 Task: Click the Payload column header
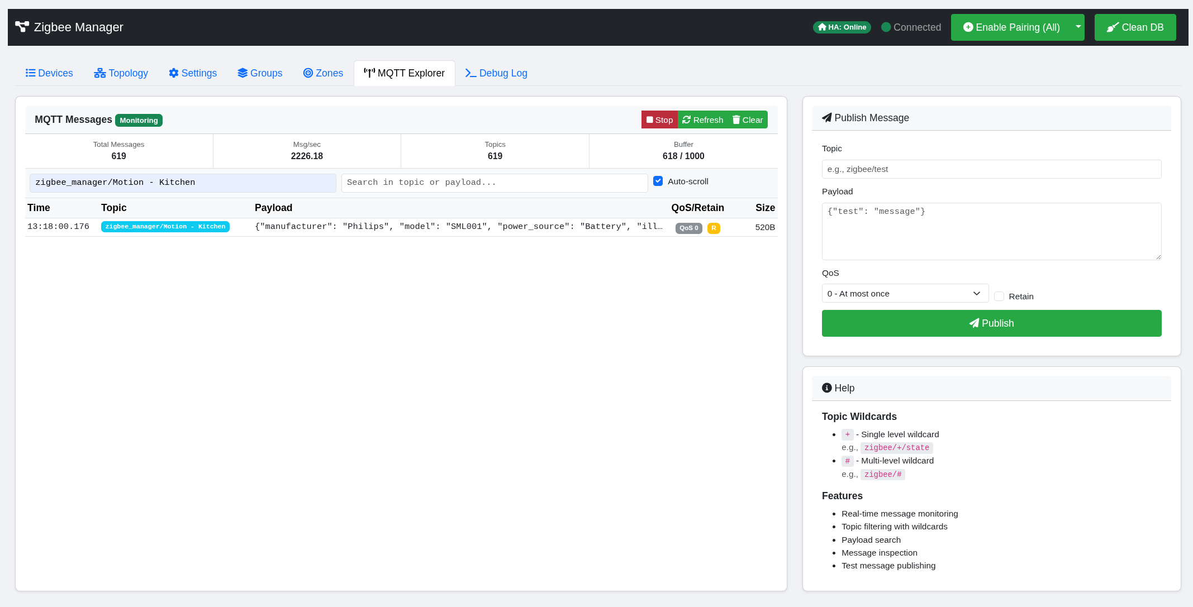coord(273,208)
